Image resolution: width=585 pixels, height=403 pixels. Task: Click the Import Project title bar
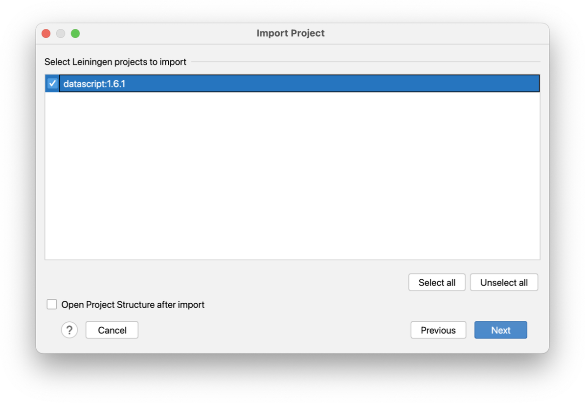tap(290, 33)
